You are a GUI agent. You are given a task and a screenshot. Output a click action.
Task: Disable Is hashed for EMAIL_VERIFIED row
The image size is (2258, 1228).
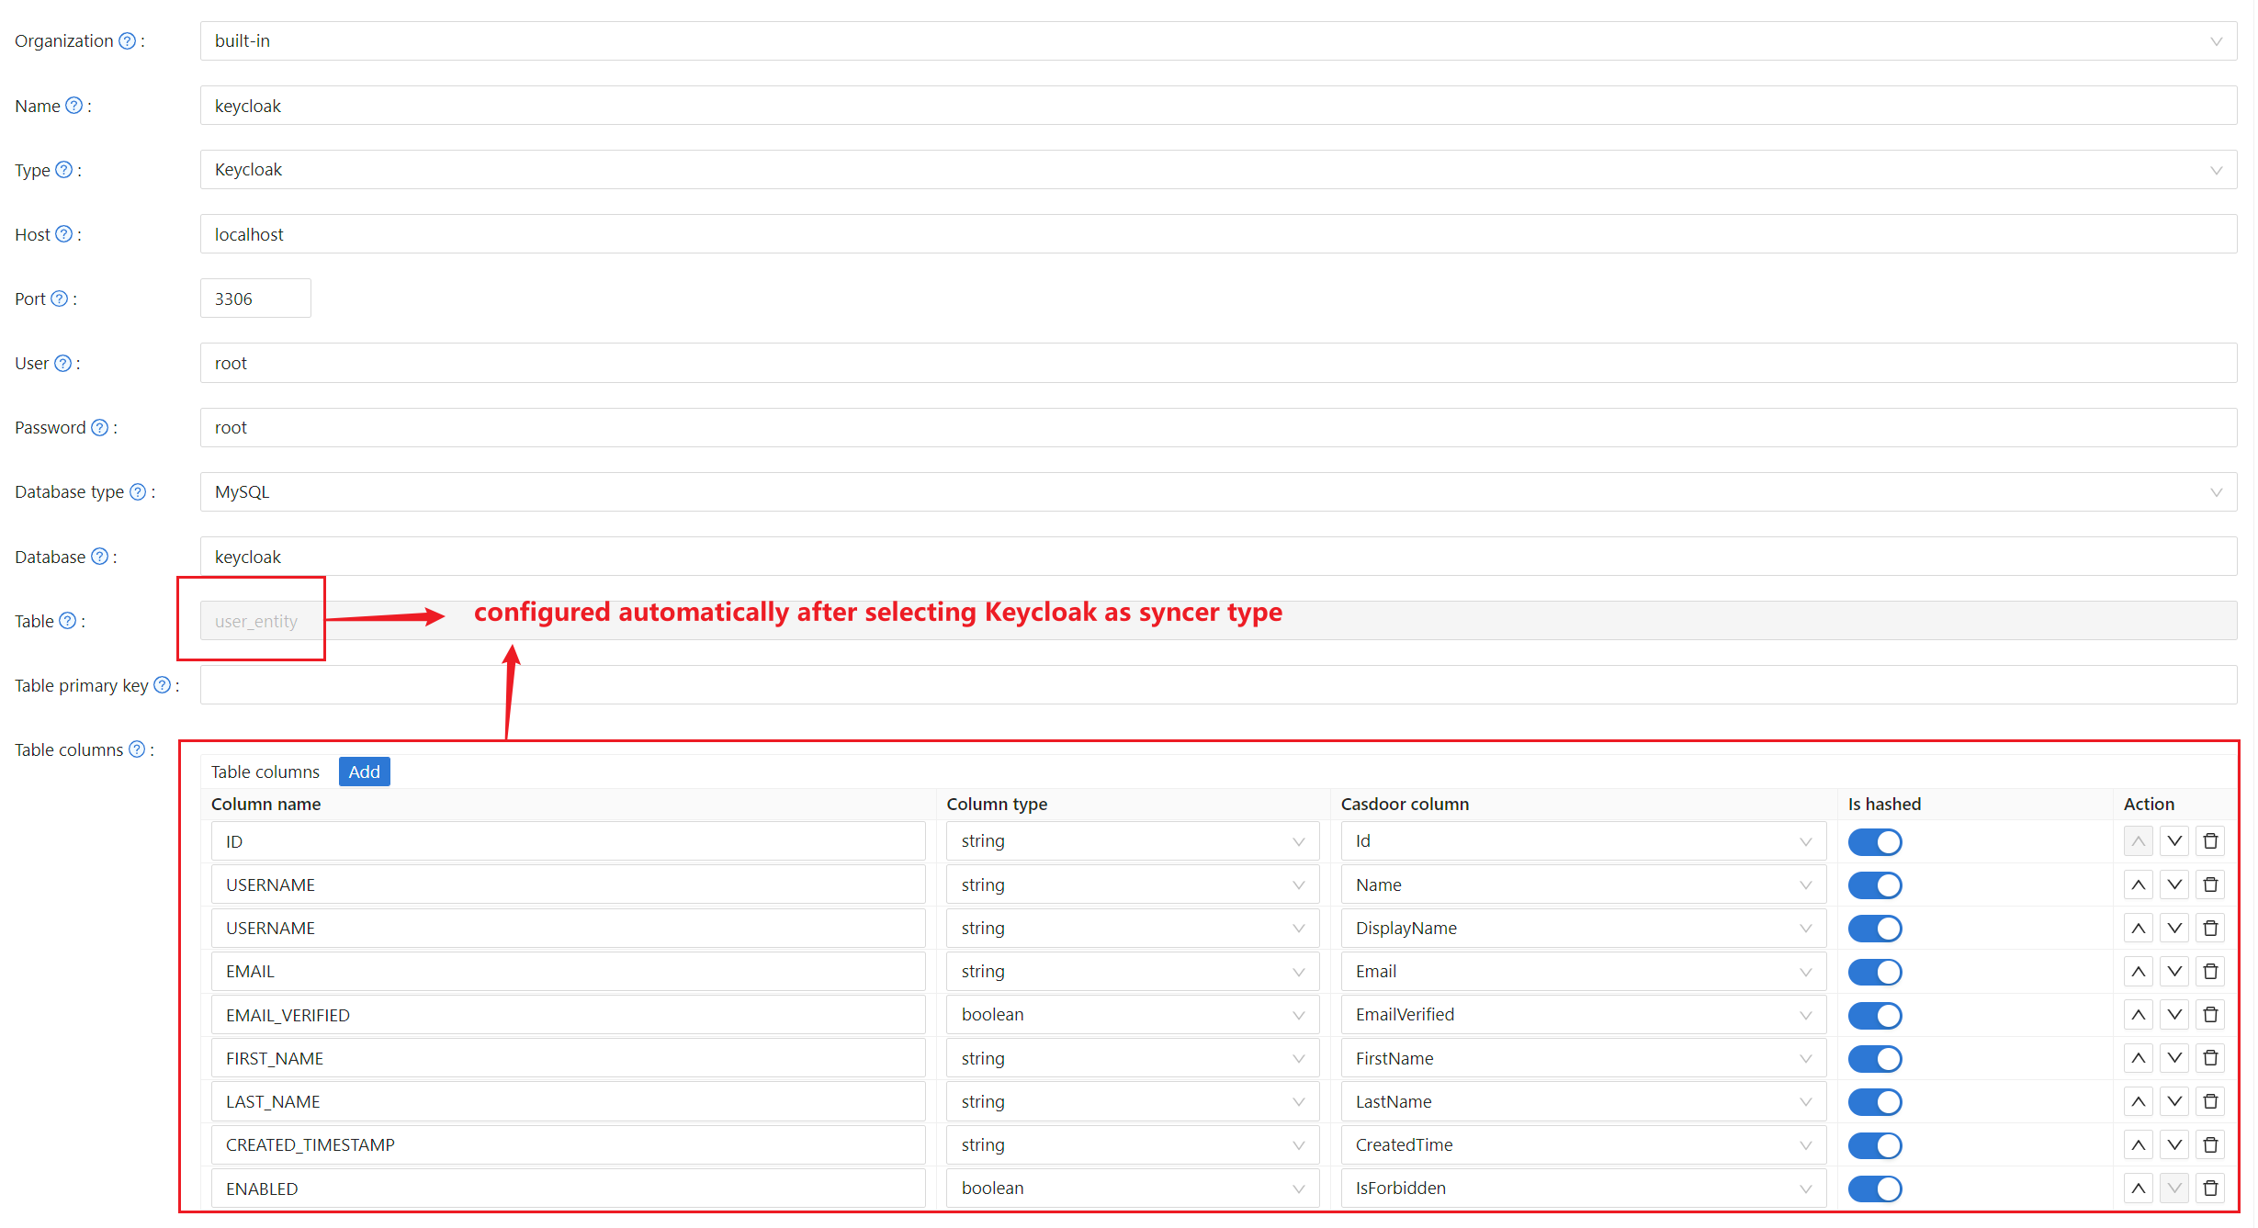pyautogui.click(x=1874, y=1016)
